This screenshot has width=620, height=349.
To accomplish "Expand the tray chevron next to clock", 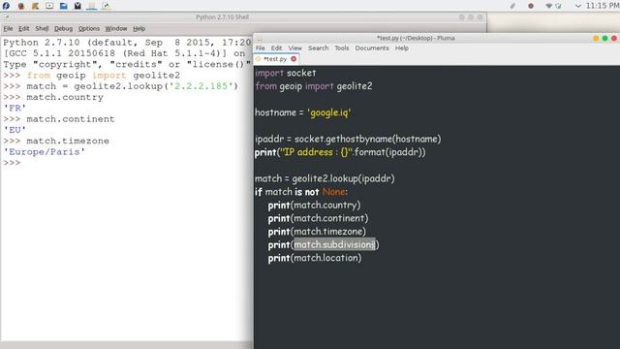I will [578, 6].
